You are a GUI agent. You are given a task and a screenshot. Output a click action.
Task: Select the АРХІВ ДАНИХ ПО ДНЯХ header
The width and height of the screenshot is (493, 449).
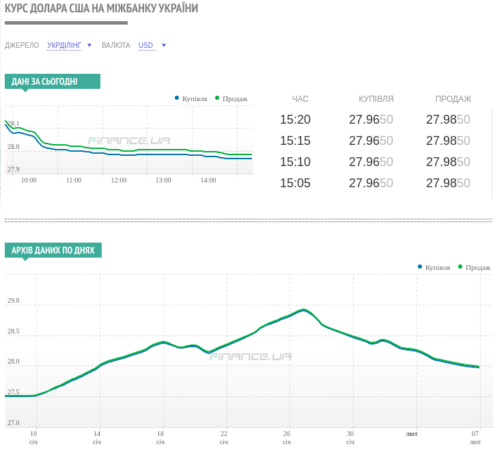(x=53, y=251)
